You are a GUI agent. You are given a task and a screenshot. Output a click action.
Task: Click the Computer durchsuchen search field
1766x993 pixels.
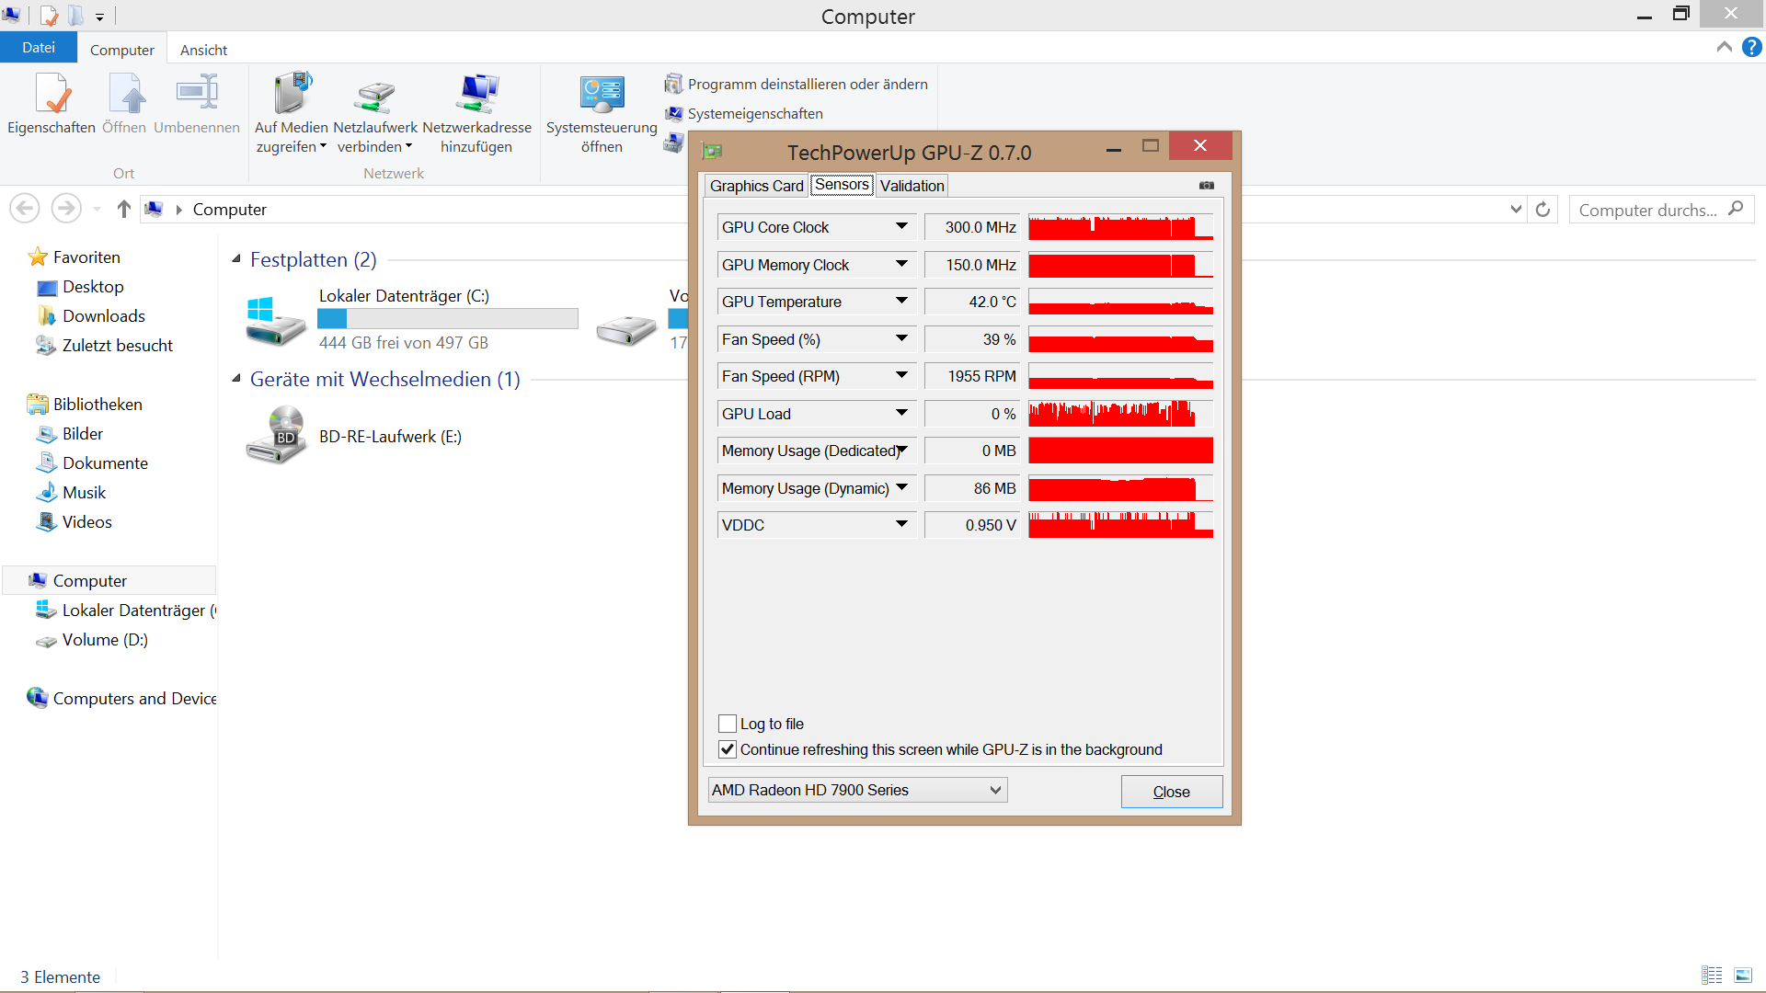click(1646, 210)
